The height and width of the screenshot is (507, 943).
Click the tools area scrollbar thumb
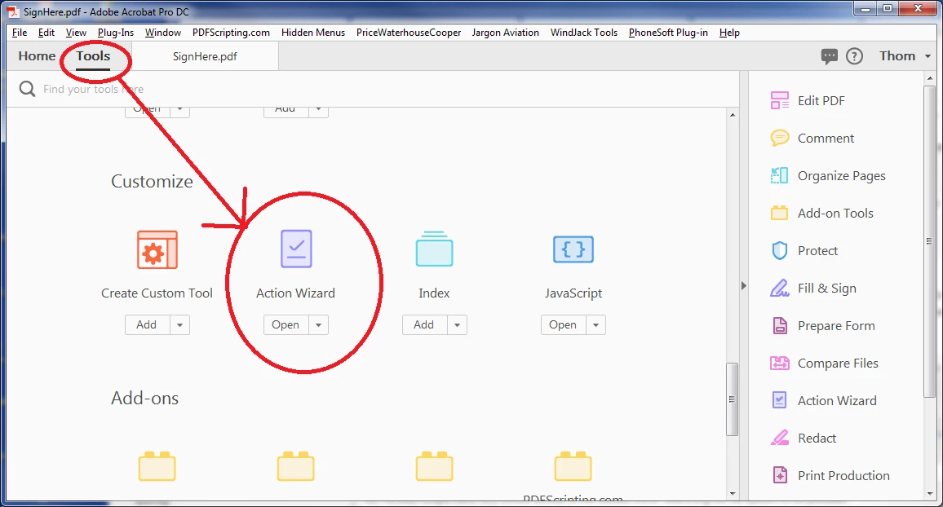pyautogui.click(x=732, y=399)
